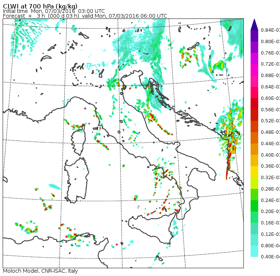Click the 0.32E-03 colorbar label
The height and width of the screenshot is (276, 280).
pyautogui.click(x=270, y=177)
